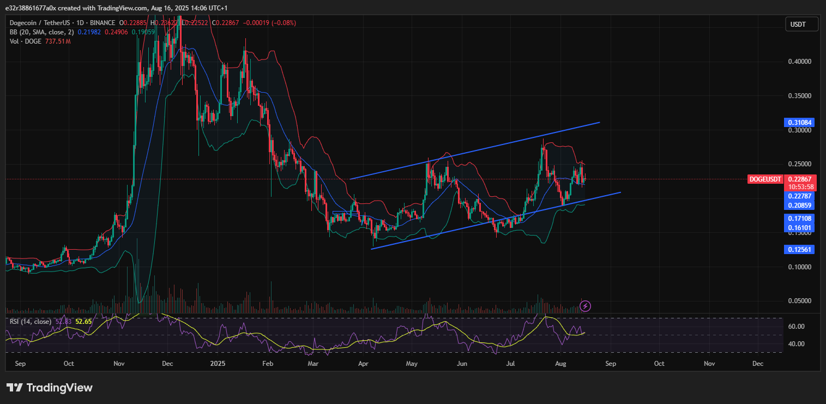The height and width of the screenshot is (404, 826).
Task: Click the 0.05000 price axis tick
Action: point(800,301)
